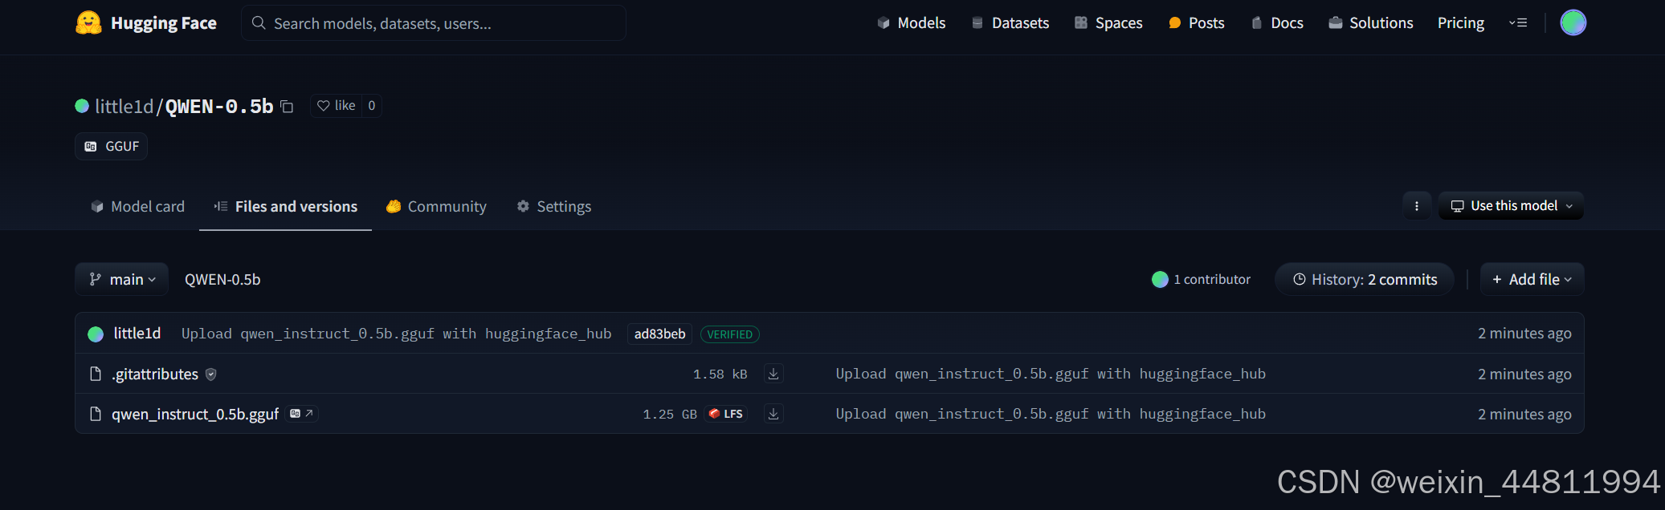Go to Spaces
This screenshot has height=510, width=1665.
(x=1108, y=23)
